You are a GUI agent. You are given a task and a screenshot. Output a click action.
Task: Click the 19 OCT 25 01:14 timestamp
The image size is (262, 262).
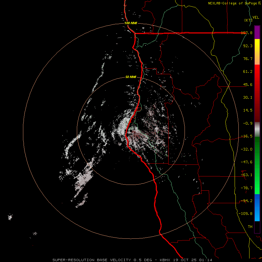(x=192, y=260)
